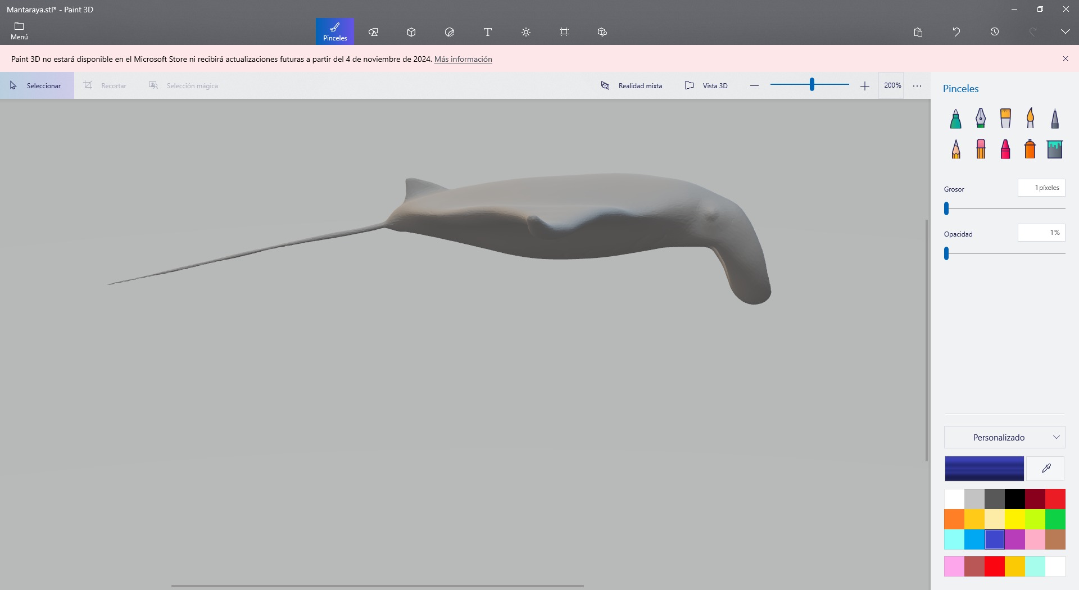The image size is (1079, 590).
Task: Choose the sky blue color swatch
Action: 974,539
